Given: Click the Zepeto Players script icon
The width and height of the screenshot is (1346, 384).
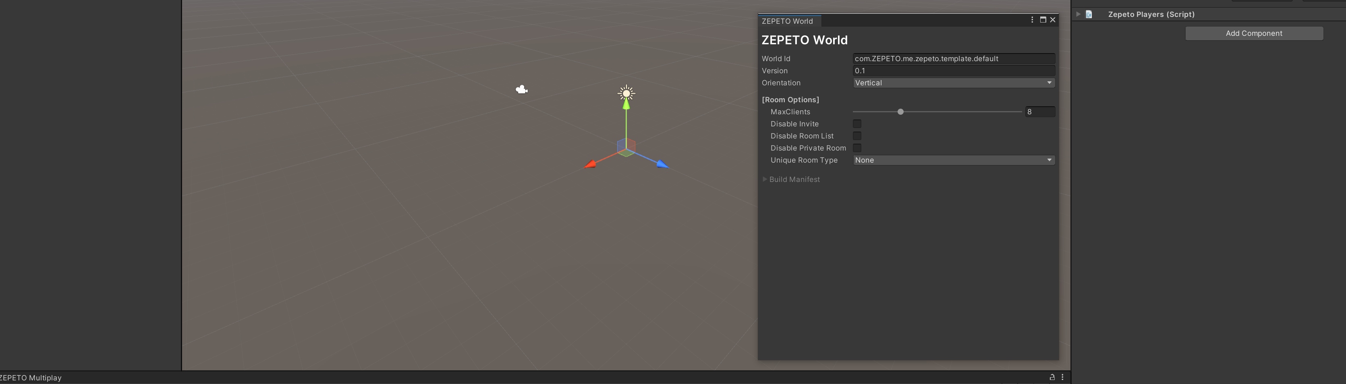Looking at the screenshot, I should pos(1089,14).
